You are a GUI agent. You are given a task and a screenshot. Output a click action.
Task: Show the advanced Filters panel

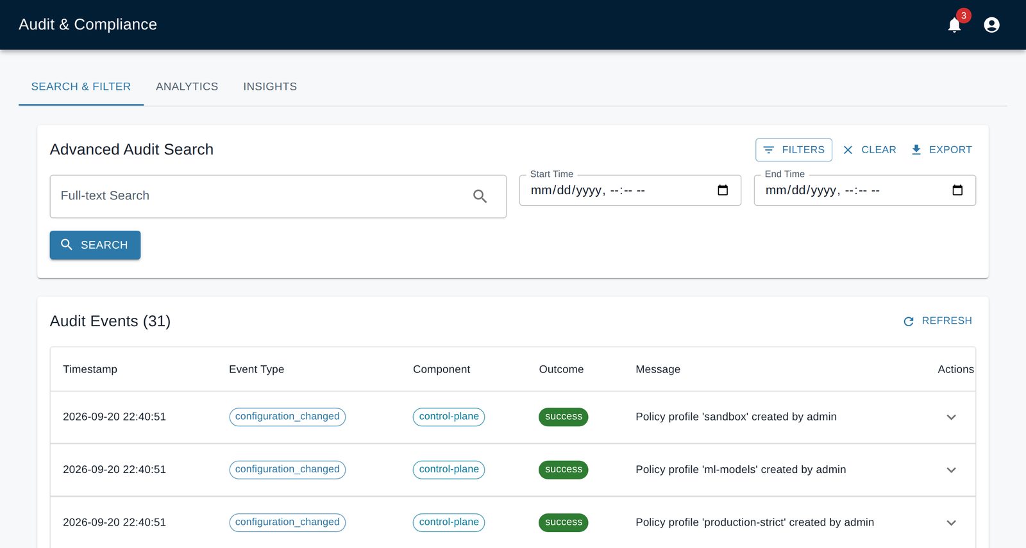coord(794,150)
